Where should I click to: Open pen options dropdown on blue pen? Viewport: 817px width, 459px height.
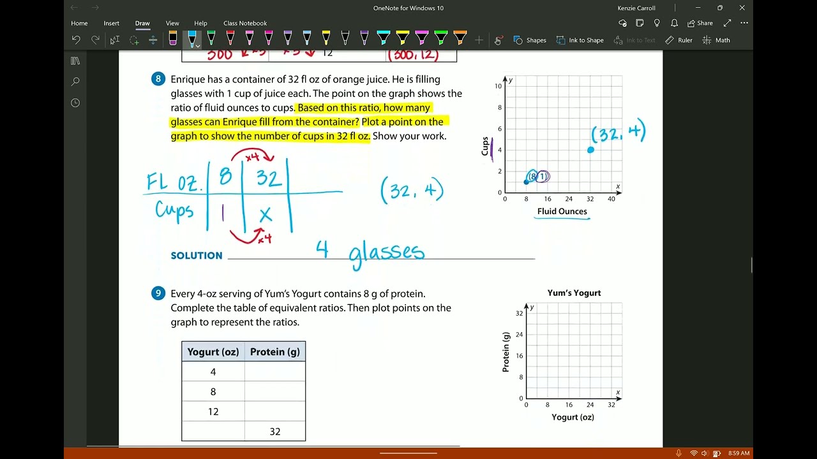click(x=198, y=46)
